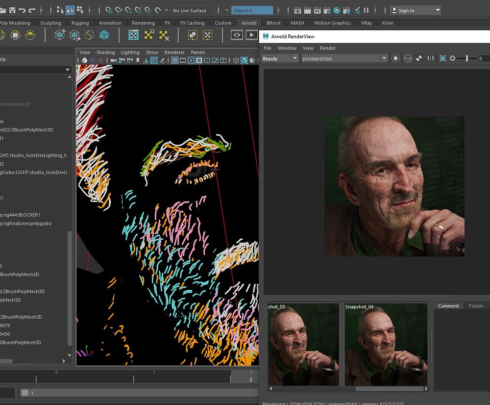The width and height of the screenshot is (490, 405).
Task: Click the Arnold flush texture cache icon
Action: 164,35
